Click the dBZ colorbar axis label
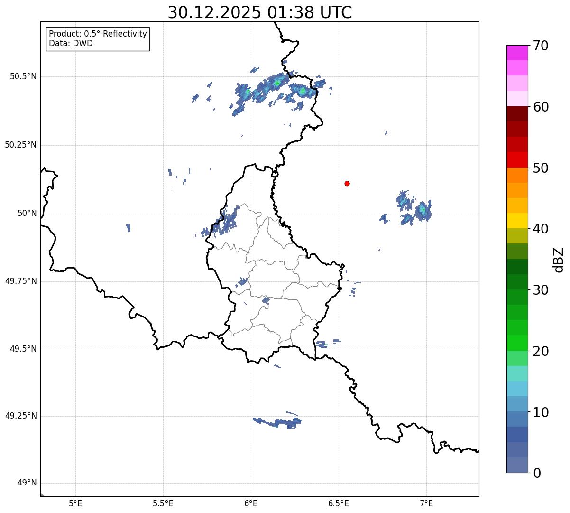 559,260
